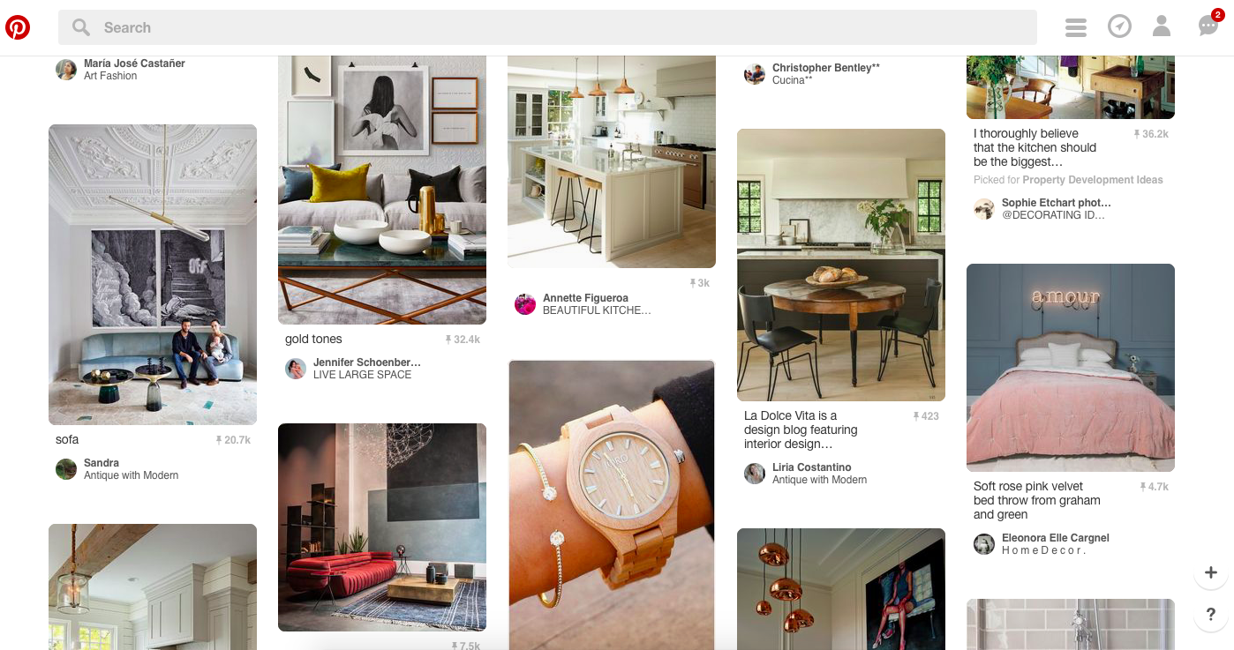Open Jennifer Schoenber's LIVE LARGE SPACE board
Viewport: 1234px width, 650px height.
click(x=362, y=375)
